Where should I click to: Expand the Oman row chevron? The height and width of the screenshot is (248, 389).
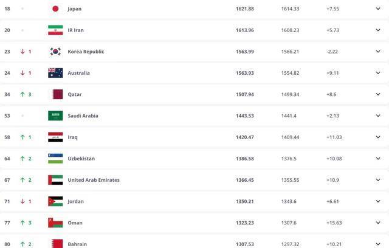(x=377, y=222)
